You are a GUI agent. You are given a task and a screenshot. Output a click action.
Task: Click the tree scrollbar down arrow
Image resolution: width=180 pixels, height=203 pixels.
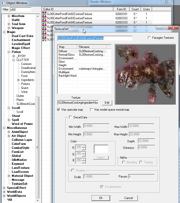[37, 201]
